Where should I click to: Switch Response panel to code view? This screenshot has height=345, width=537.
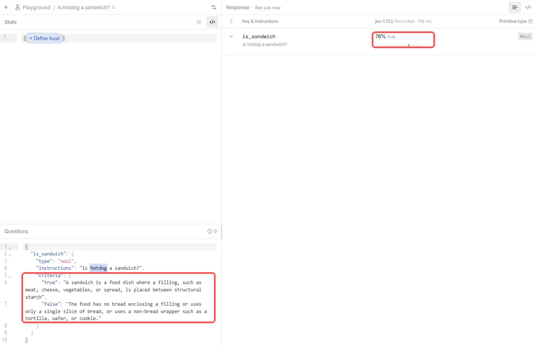[528, 7]
